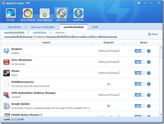Image resolution: width=164 pixels, height=124 pixels.
Task: Expand options arrow for Auto Shutdown
Action: click(149, 62)
